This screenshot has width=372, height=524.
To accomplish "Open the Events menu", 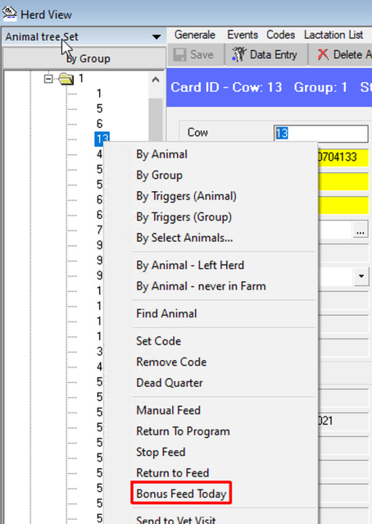I will (243, 34).
